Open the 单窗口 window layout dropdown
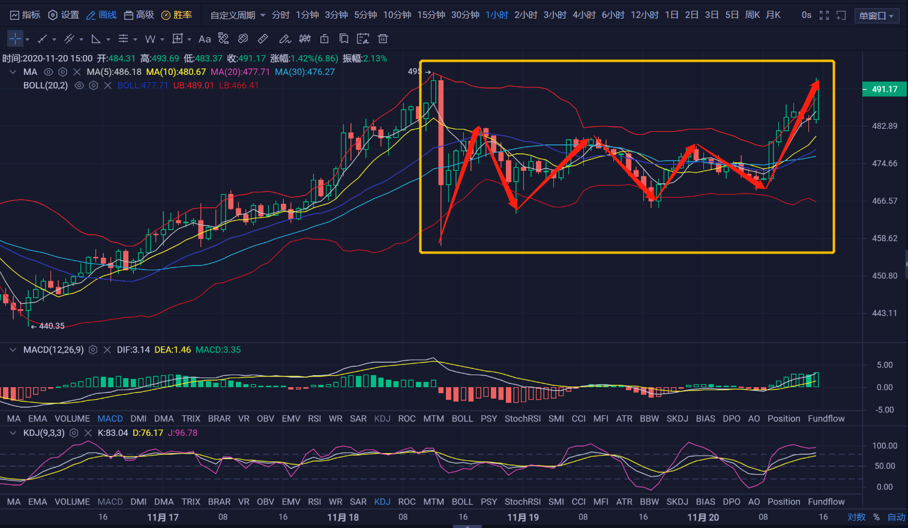This screenshot has height=528, width=908. 876,16
